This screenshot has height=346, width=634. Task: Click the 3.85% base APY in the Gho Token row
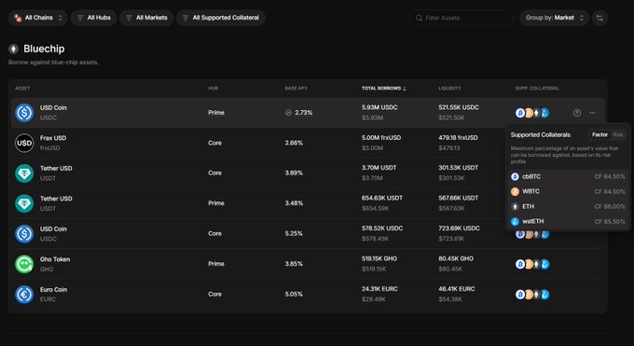[x=294, y=264]
